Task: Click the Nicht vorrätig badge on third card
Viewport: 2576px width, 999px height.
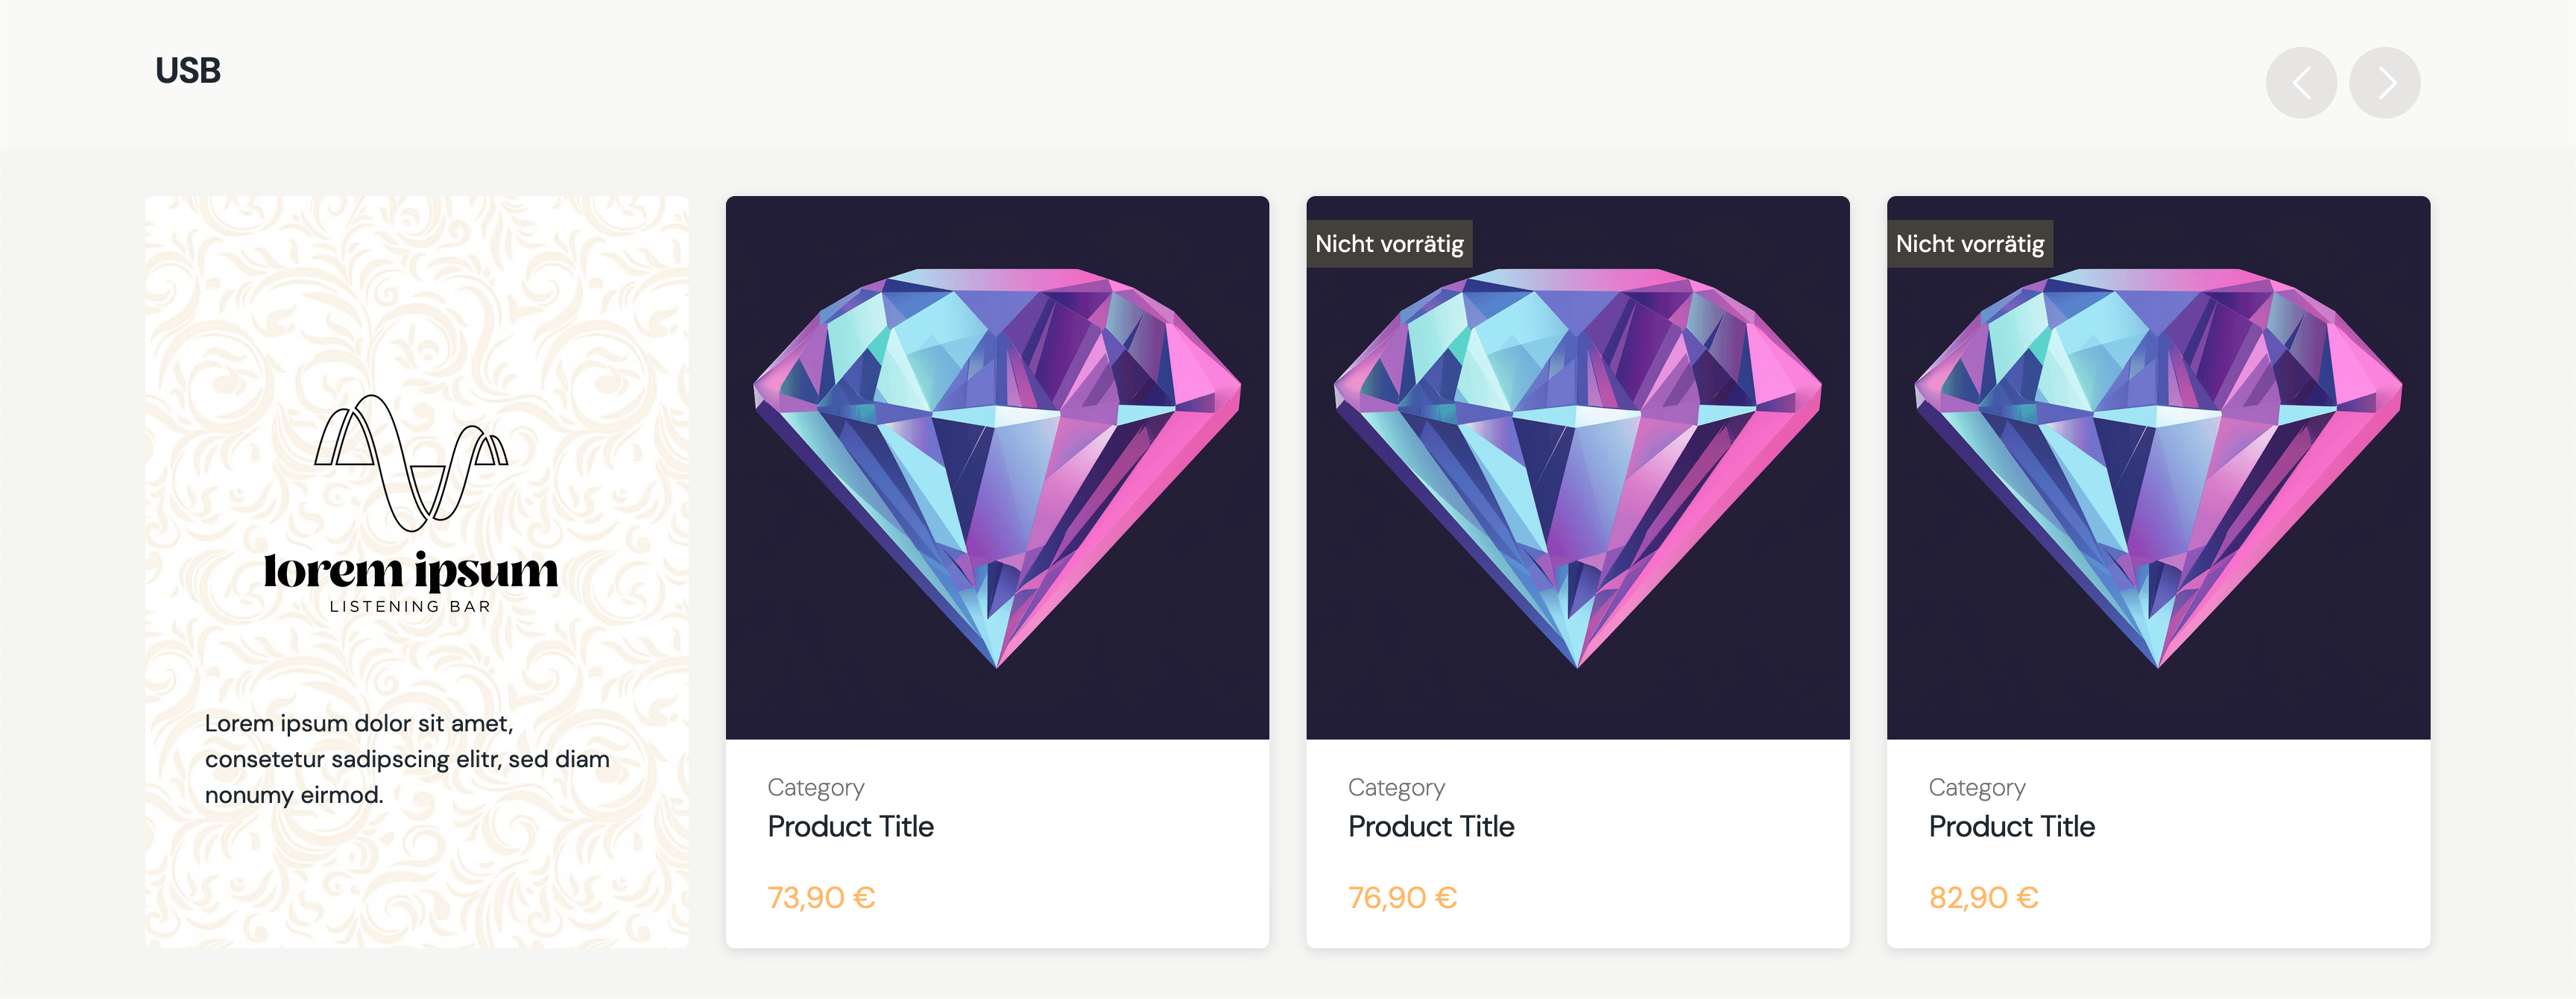Action: (1969, 242)
